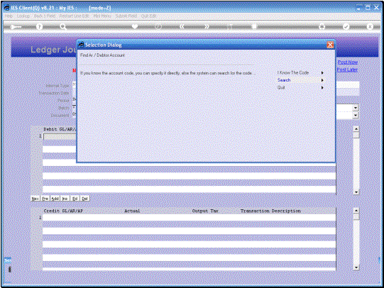The width and height of the screenshot is (384, 288).
Task: Click the Post Now link
Action: (348, 62)
